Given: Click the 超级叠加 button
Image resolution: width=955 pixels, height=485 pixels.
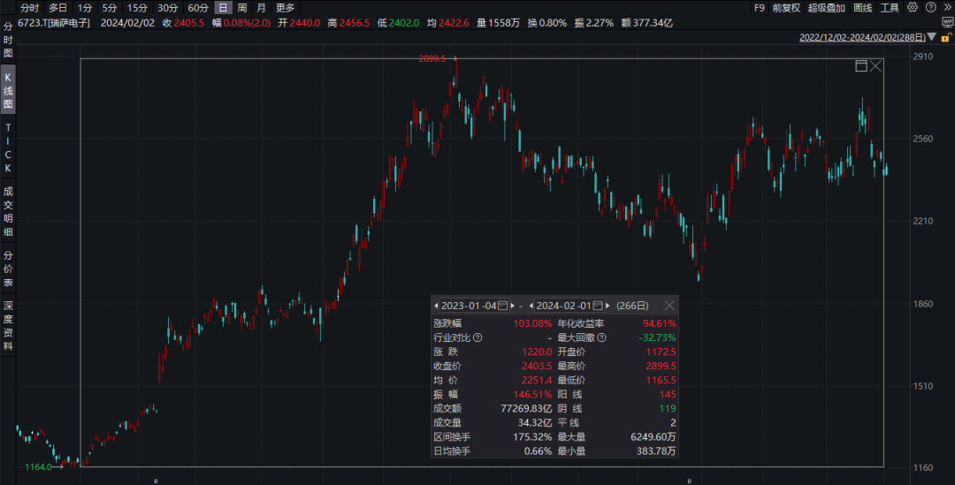Looking at the screenshot, I should [x=826, y=8].
